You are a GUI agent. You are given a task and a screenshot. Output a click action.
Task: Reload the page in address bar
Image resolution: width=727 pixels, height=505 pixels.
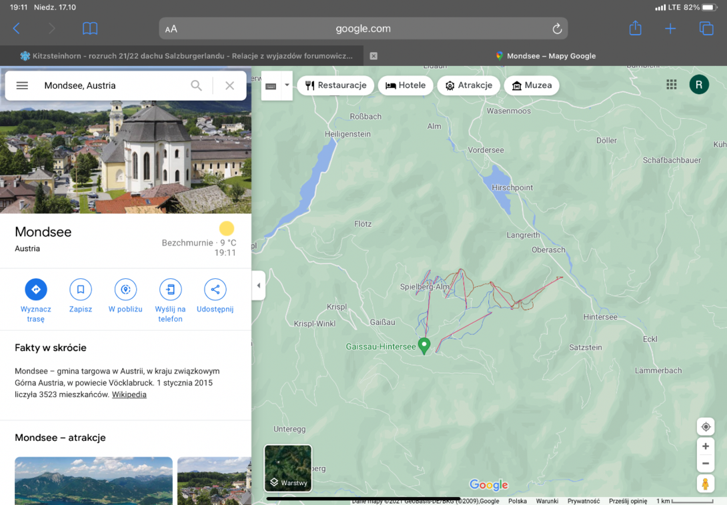[x=558, y=29]
